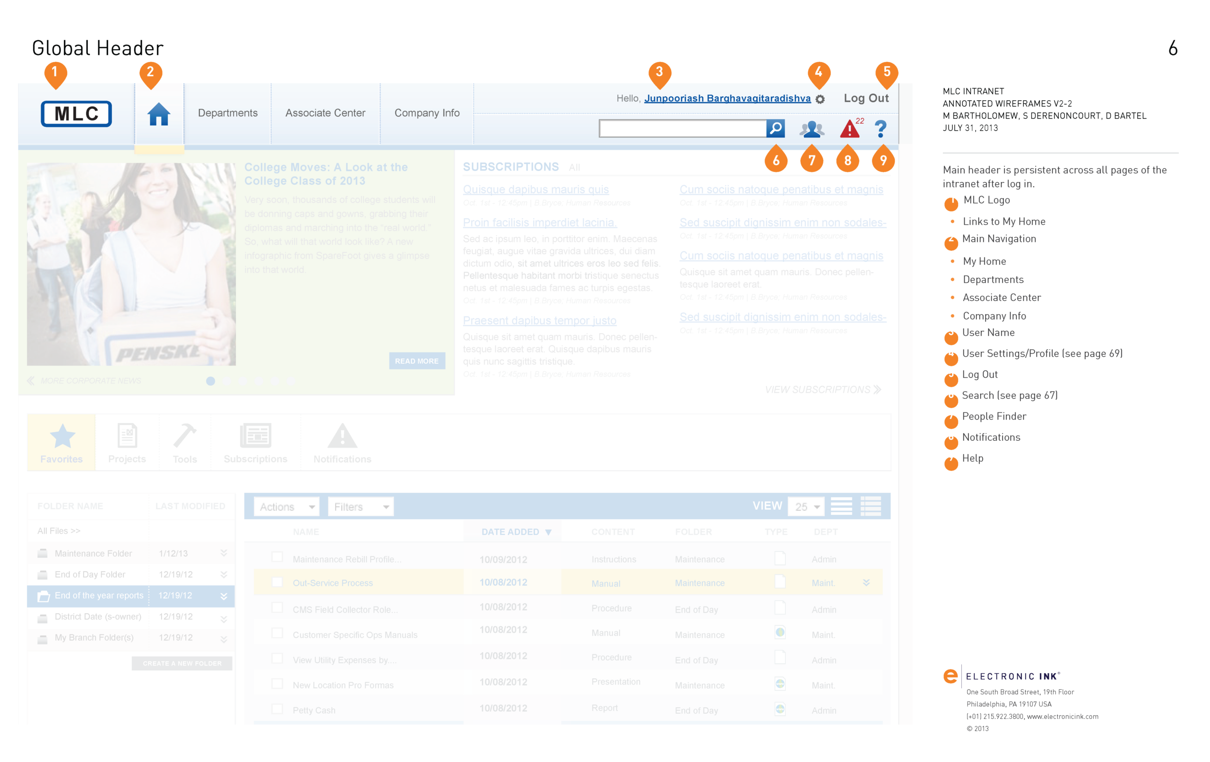Select the Petty Cash row checkbox
Screen dimensions: 1210x762
tap(277, 709)
